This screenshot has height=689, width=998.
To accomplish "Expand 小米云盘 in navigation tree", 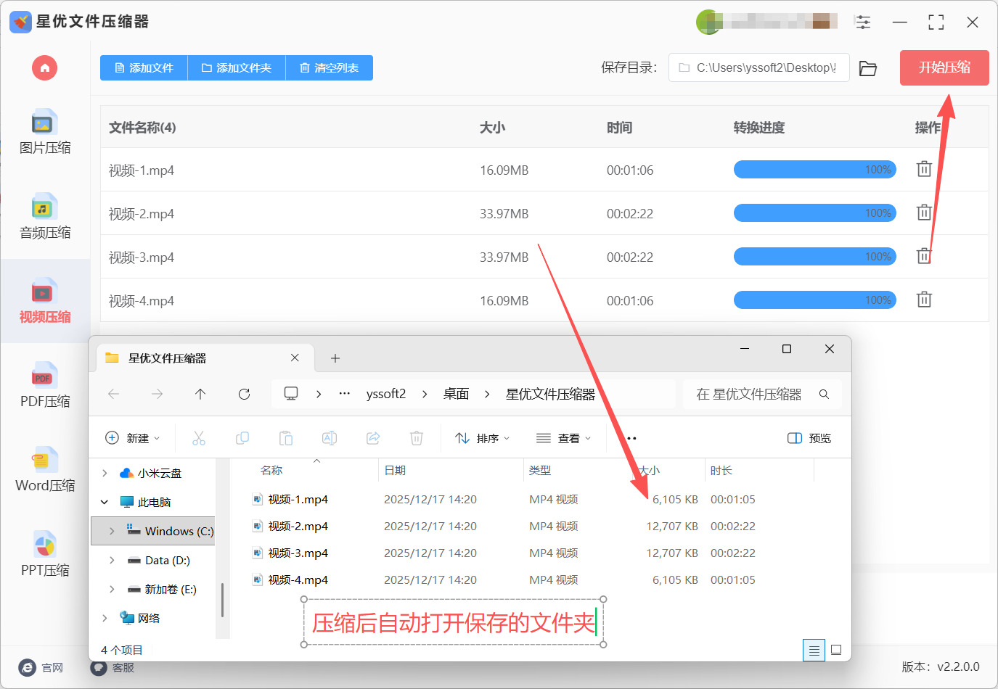I will (x=105, y=473).
